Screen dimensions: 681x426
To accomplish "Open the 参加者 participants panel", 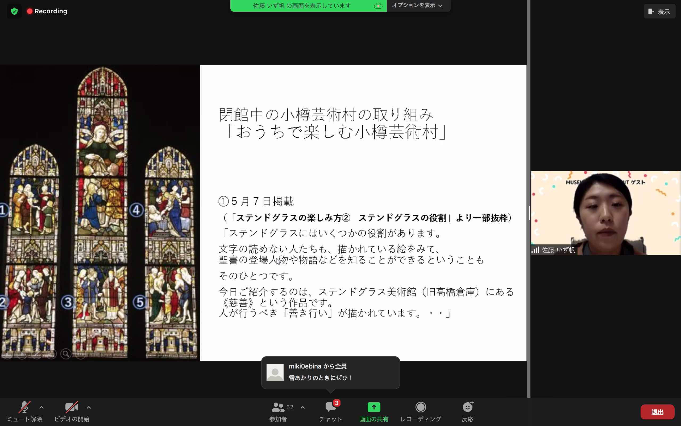I will tap(278, 411).
